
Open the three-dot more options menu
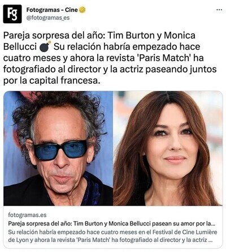[219, 10]
